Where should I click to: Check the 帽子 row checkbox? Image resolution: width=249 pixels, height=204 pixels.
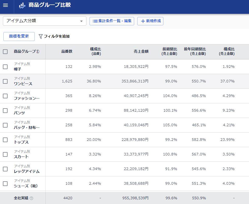click(5, 67)
